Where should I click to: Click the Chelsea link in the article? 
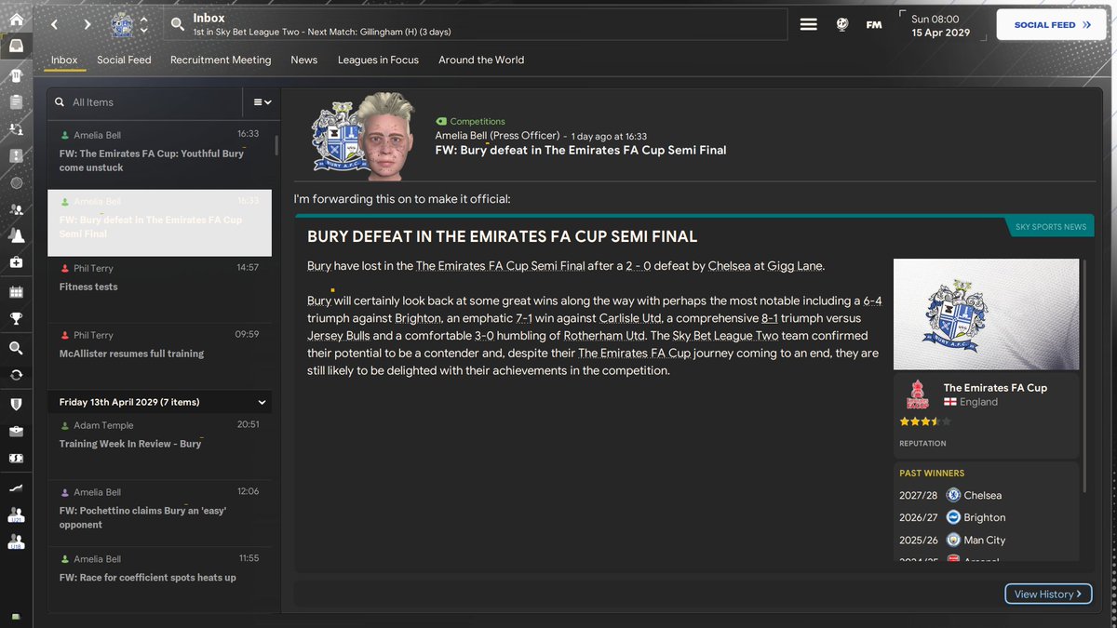[729, 266]
